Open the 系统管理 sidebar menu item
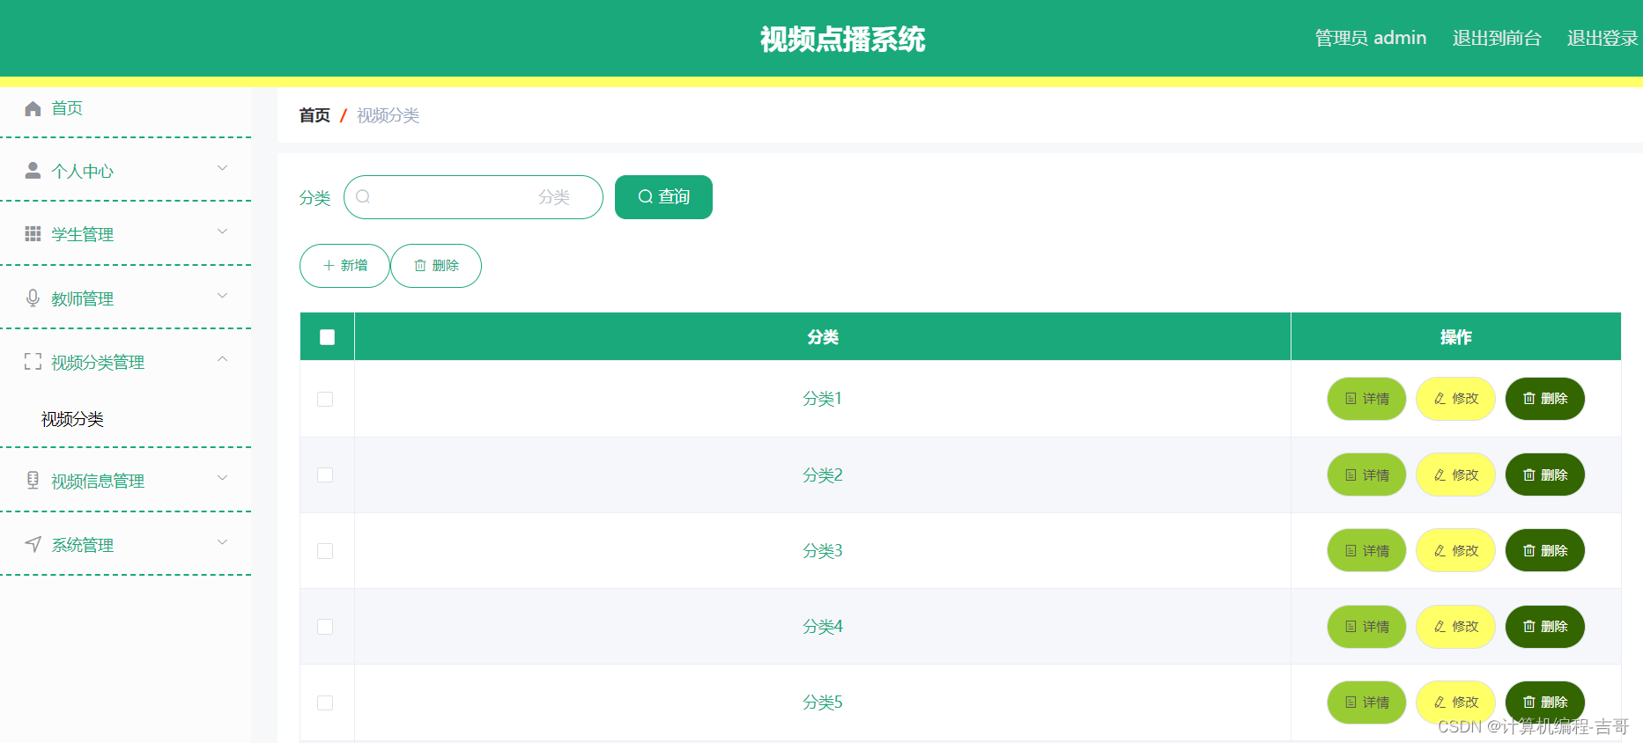The width and height of the screenshot is (1643, 743). tap(125, 545)
